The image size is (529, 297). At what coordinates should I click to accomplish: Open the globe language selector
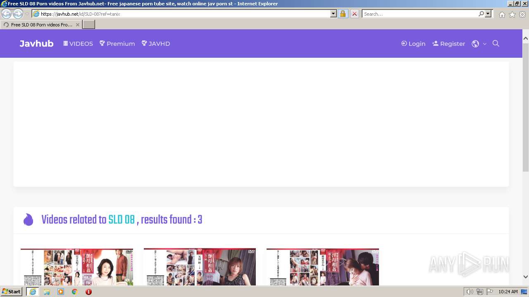point(479,43)
